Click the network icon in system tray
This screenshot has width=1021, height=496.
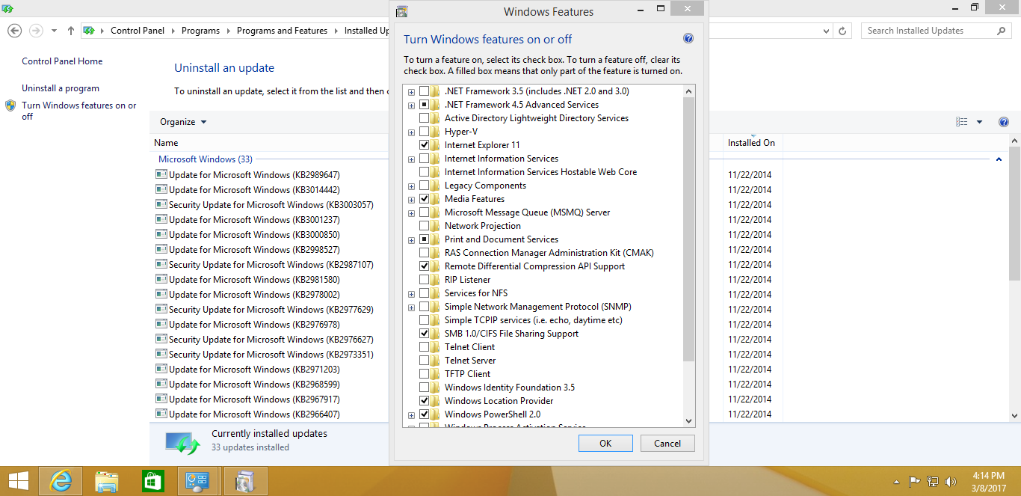point(932,482)
